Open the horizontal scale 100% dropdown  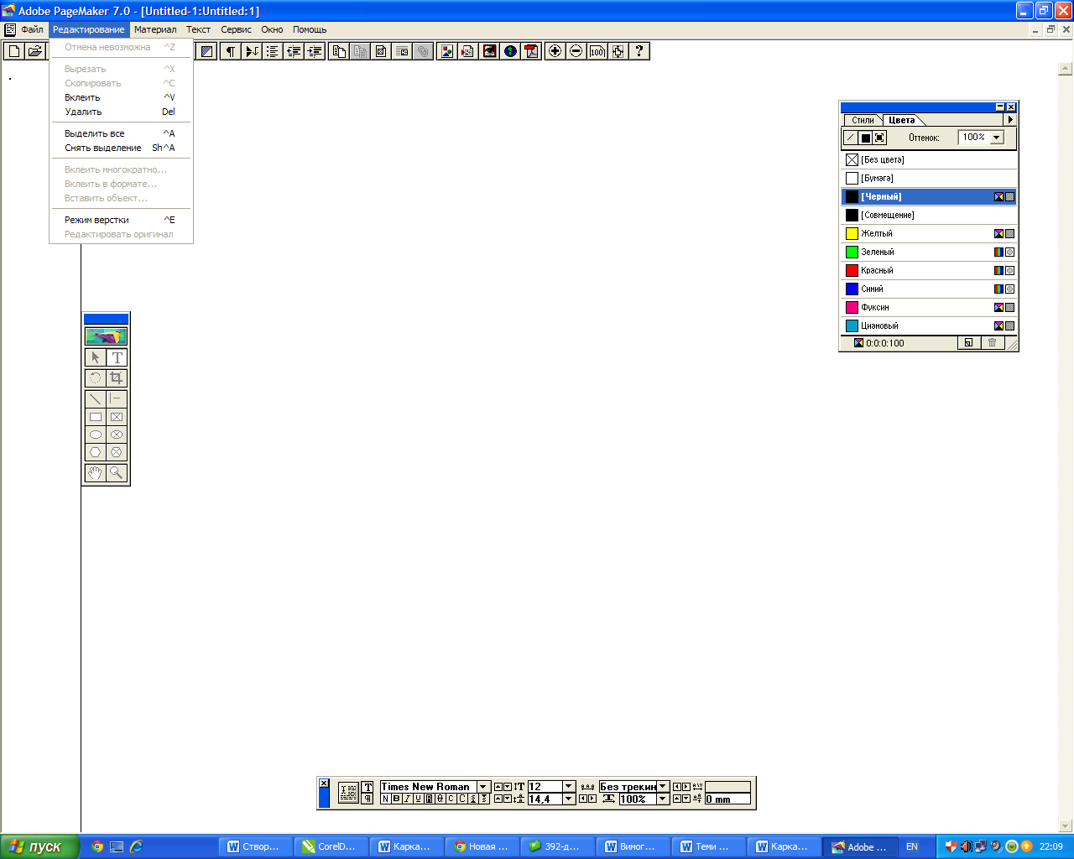663,799
